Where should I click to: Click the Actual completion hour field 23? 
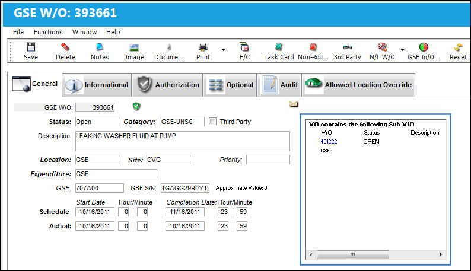pos(223,226)
